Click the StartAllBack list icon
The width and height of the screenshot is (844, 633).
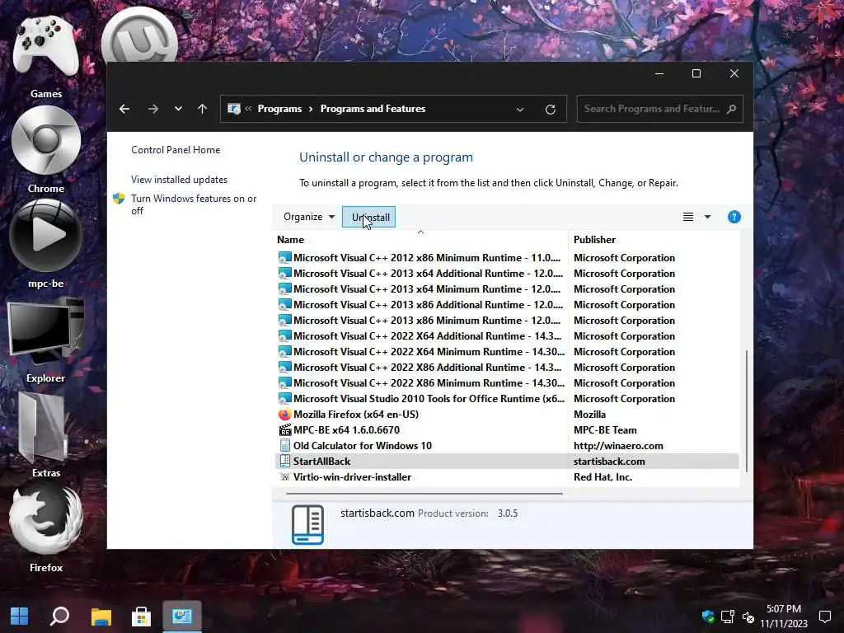[x=284, y=462]
